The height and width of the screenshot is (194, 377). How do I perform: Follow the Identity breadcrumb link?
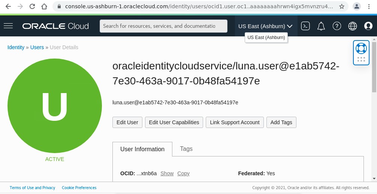16,47
